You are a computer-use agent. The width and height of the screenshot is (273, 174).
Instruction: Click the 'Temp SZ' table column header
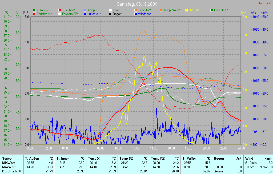point(126,159)
